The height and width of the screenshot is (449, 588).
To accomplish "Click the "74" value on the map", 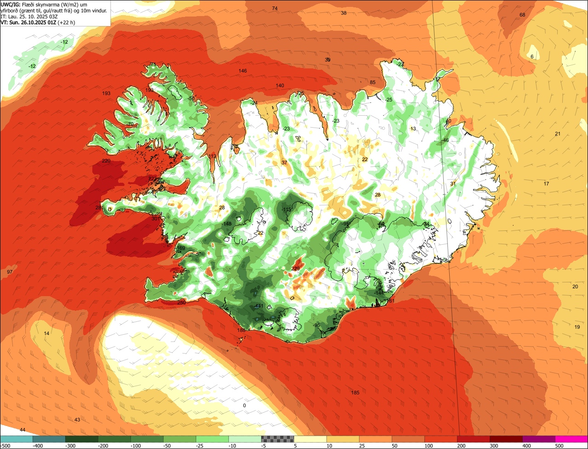I will coord(275,8).
